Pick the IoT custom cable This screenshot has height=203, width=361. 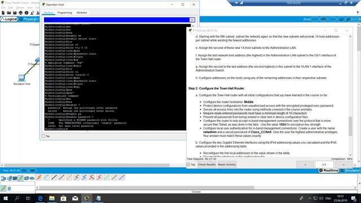(x=115, y=178)
